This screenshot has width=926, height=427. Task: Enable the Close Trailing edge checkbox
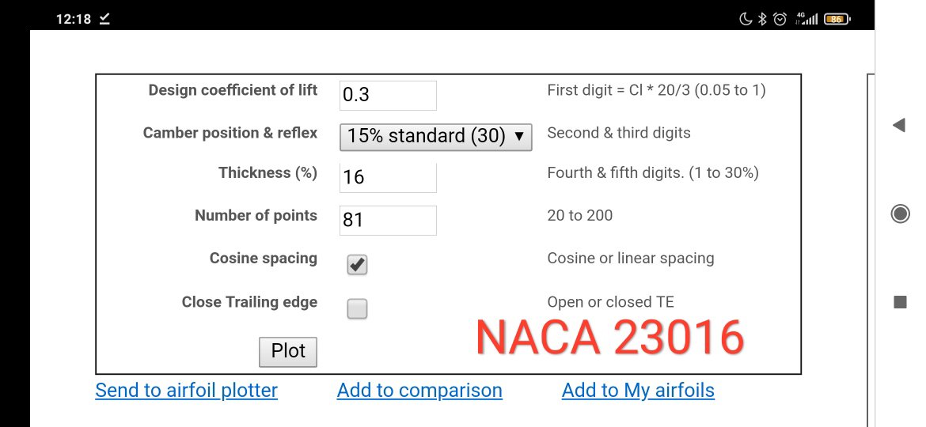[x=357, y=308]
